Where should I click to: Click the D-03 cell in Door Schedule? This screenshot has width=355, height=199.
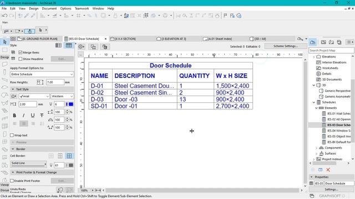tap(100, 99)
